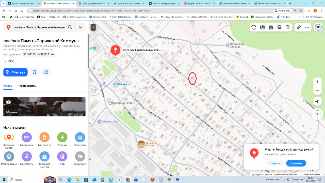This screenshot has height=183, width=325.
Task: Search nearby АЗС gas stations
Action: coord(62,159)
